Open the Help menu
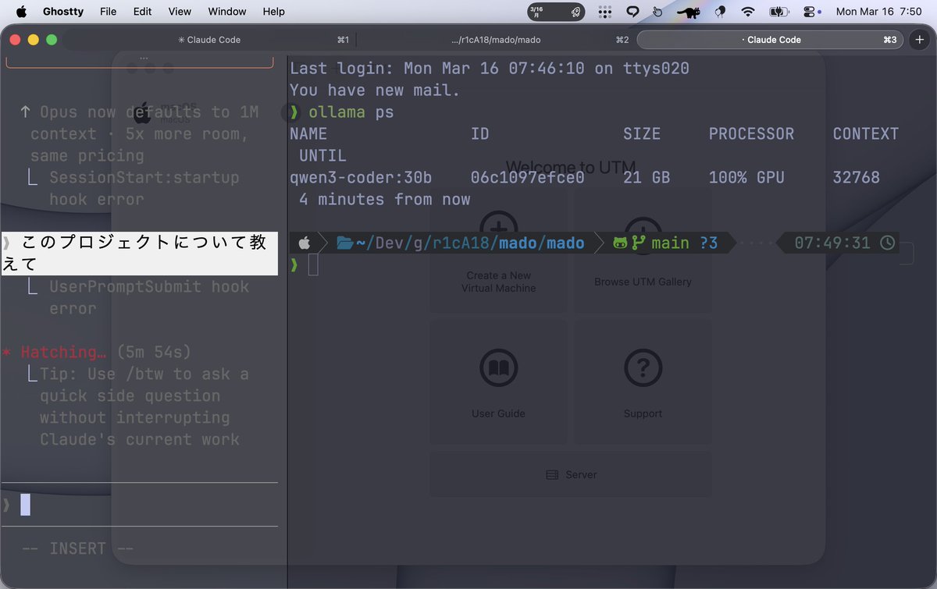937x589 pixels. [273, 12]
